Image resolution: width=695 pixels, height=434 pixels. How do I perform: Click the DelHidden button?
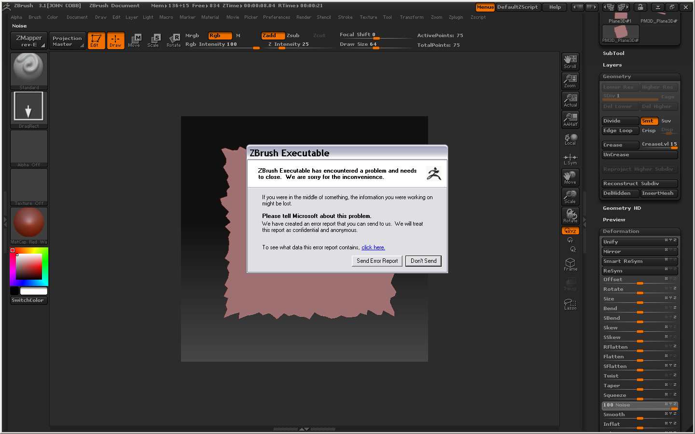[x=620, y=193]
